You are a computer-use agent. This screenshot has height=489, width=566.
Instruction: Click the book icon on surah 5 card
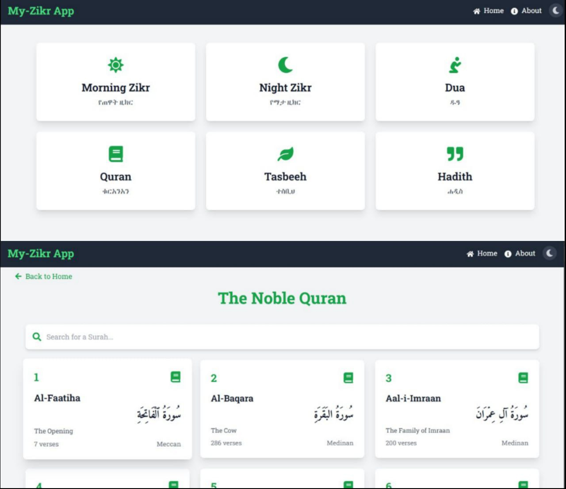coord(348,485)
